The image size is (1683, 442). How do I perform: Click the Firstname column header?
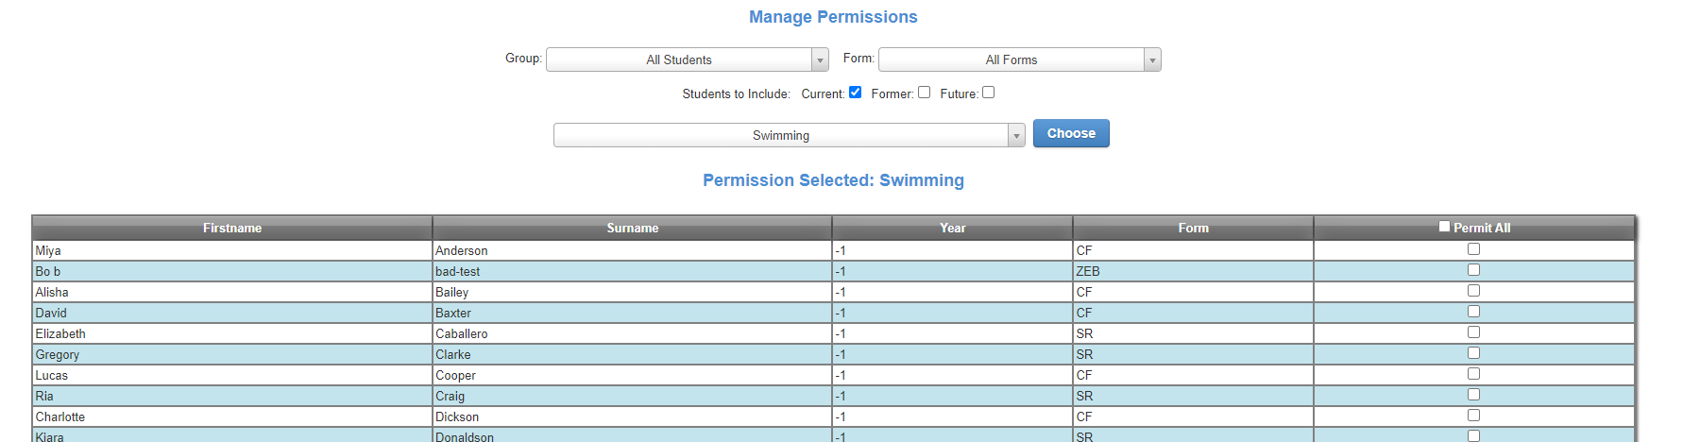232,228
